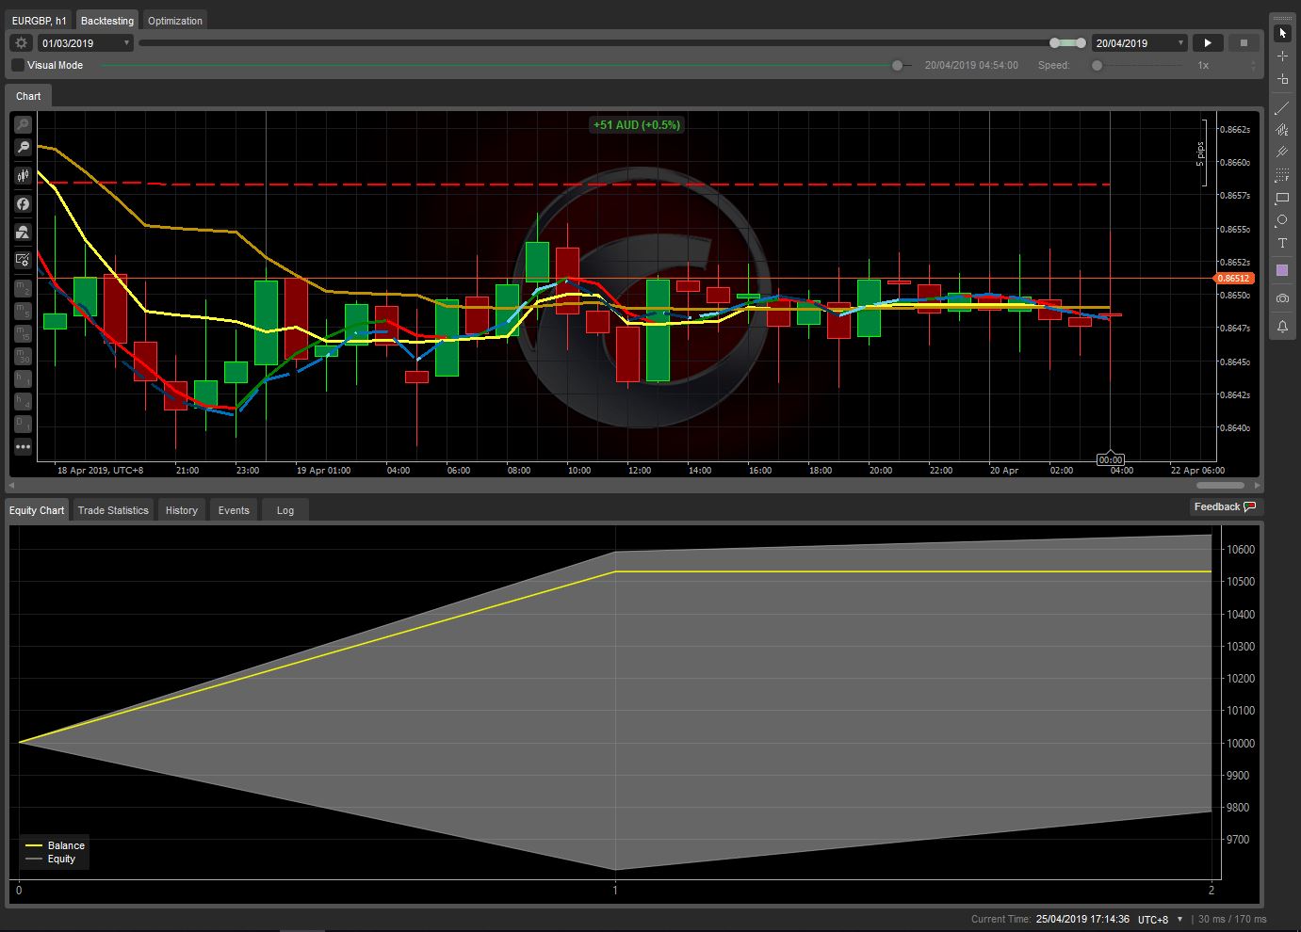Image resolution: width=1301 pixels, height=932 pixels.
Task: Click the zoom out magnifier icon
Action: tap(23, 148)
